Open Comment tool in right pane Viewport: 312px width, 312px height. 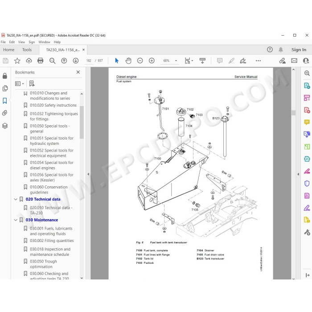[307, 122]
